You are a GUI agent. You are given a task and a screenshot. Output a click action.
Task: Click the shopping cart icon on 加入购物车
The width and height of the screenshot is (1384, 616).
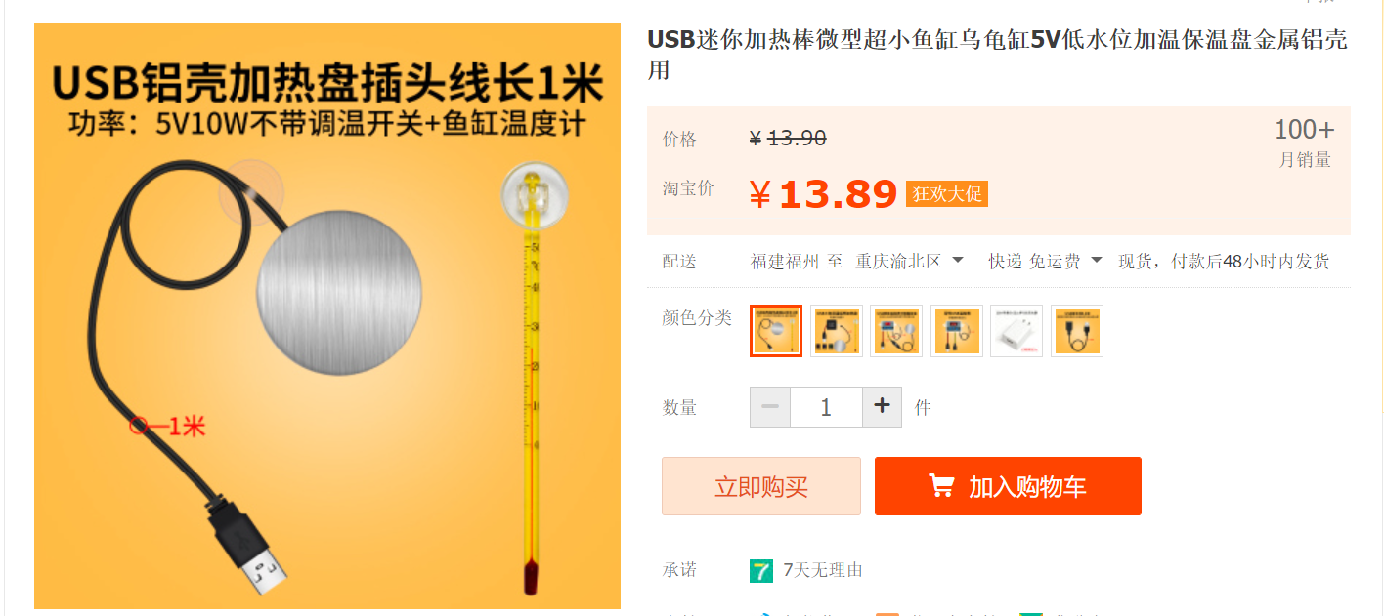pos(941,486)
